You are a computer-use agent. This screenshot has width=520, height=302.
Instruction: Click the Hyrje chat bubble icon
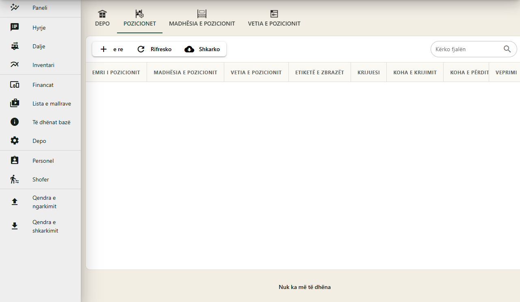point(15,27)
